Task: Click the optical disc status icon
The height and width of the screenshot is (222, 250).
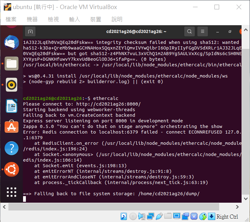Action: click(133, 216)
